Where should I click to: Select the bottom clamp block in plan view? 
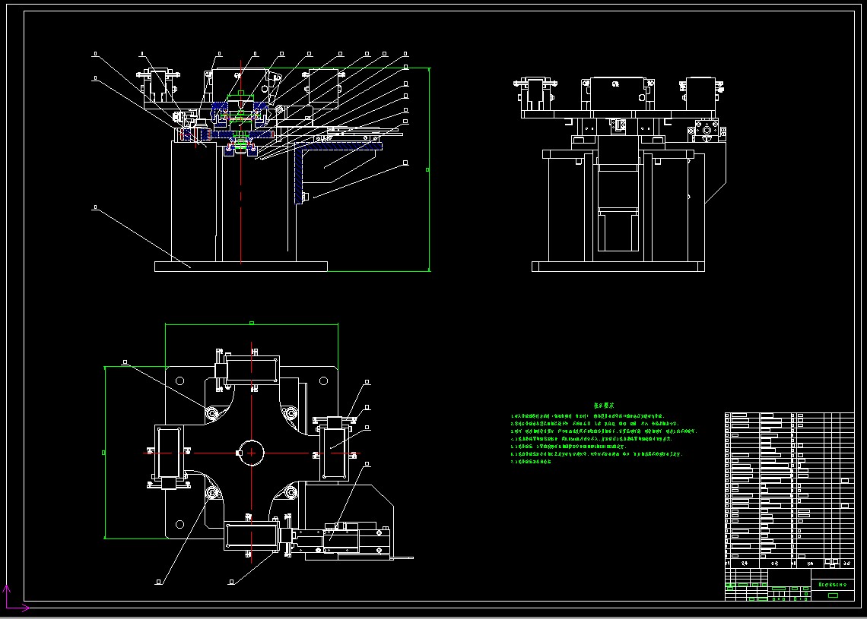tap(252, 536)
